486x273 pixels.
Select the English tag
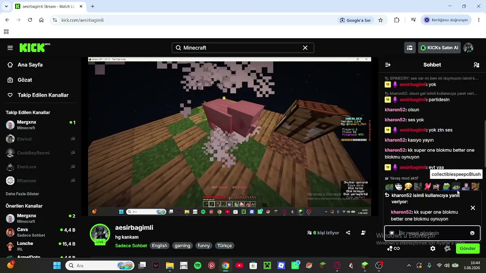click(x=159, y=246)
